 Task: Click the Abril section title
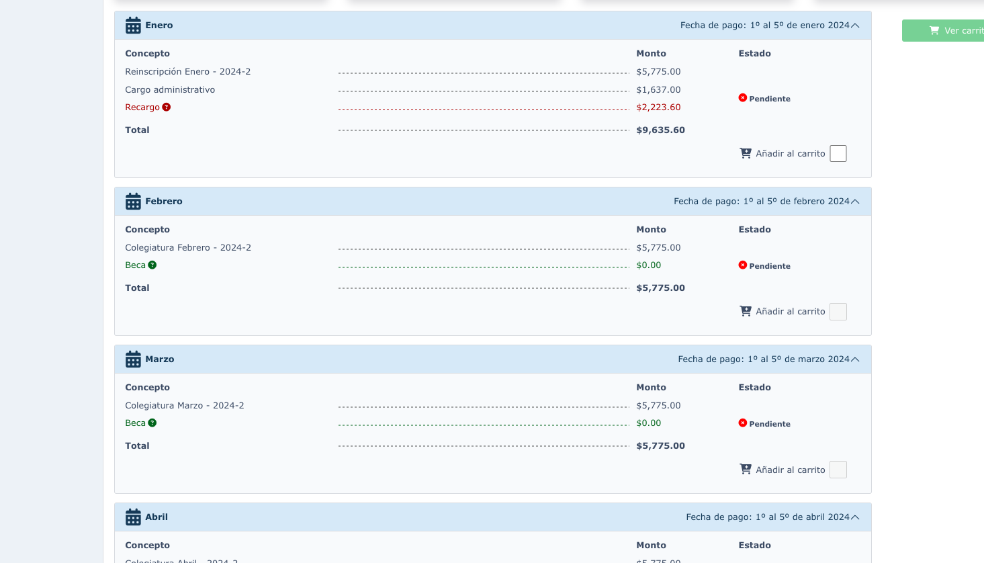tap(156, 517)
